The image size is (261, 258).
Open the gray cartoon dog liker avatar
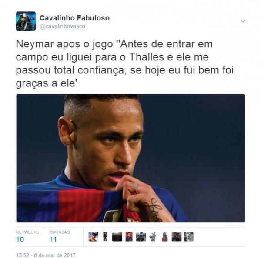pyautogui.click(x=153, y=237)
